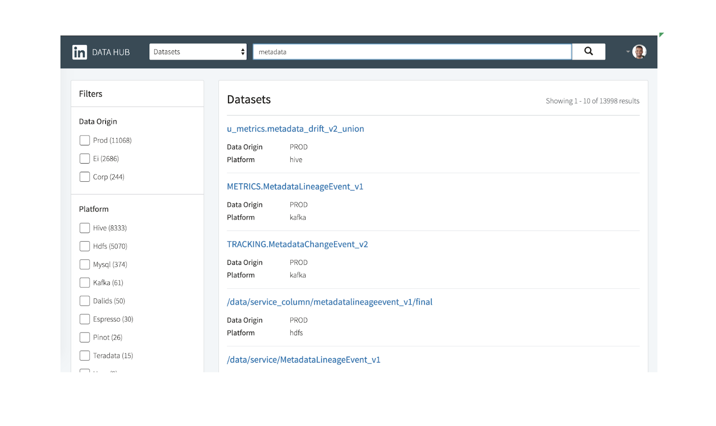The image size is (716, 426).
Task: Select the Kafka platform checkbox
Action: (84, 283)
